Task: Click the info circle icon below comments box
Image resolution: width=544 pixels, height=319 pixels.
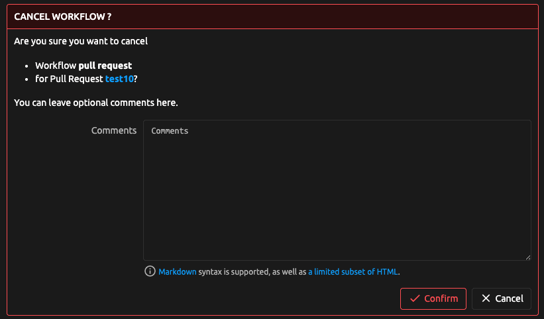Action: click(150, 271)
